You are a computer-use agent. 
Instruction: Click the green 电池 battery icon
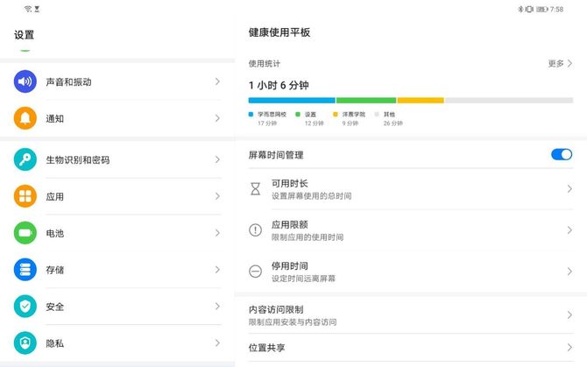(25, 233)
